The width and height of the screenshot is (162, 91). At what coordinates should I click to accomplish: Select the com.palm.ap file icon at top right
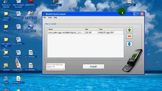pos(129,3)
